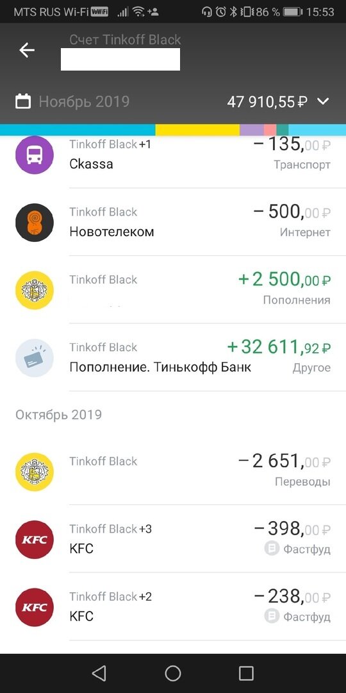Tap the Android recent apps square button
The image size is (346, 693).
246,673
